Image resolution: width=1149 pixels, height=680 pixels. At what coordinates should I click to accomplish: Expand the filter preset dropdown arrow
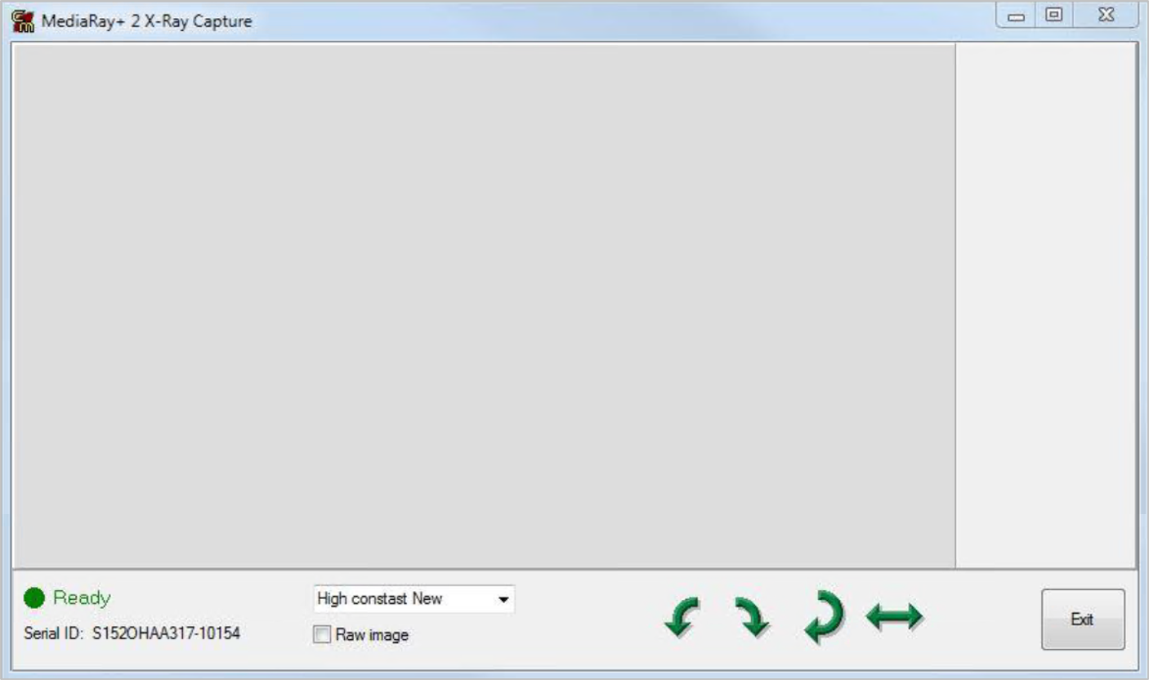[503, 600]
